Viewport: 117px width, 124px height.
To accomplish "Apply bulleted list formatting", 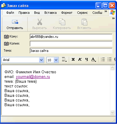I will 109,59.
